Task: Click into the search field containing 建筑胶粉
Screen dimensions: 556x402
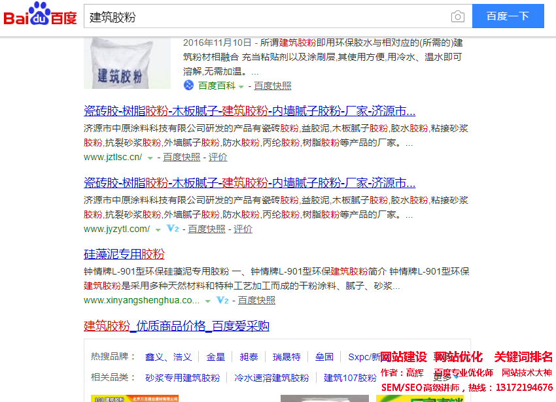Action: coord(265,17)
